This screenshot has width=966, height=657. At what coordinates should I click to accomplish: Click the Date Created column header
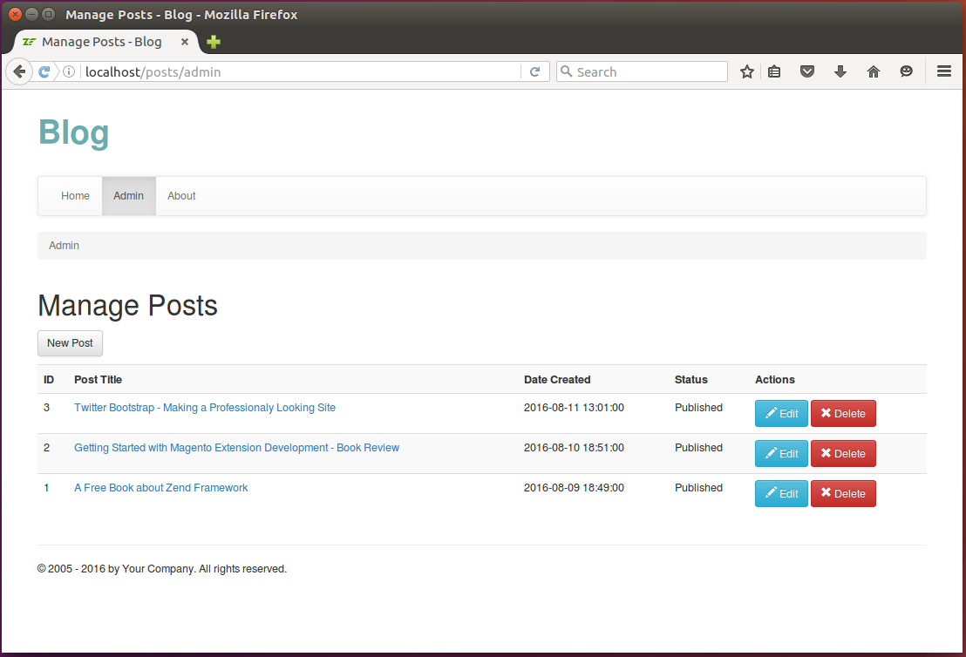click(x=557, y=380)
